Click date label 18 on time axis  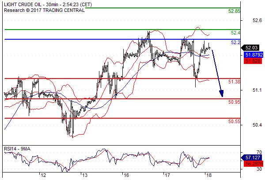209,175
